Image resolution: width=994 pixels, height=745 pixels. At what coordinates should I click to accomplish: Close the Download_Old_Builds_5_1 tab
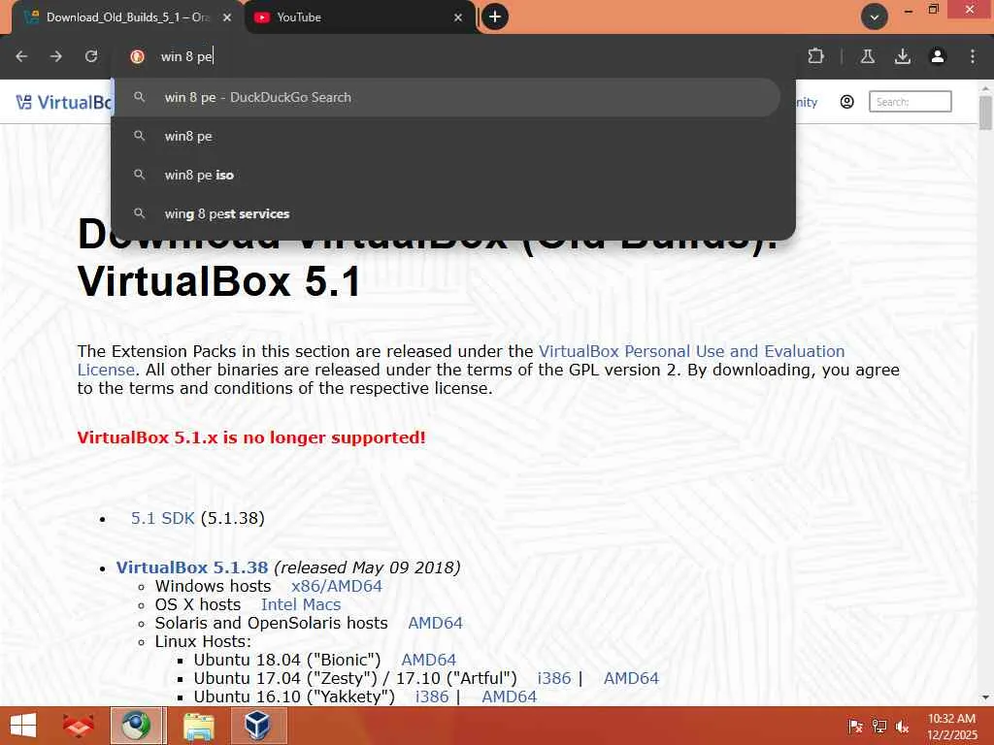pyautogui.click(x=227, y=17)
